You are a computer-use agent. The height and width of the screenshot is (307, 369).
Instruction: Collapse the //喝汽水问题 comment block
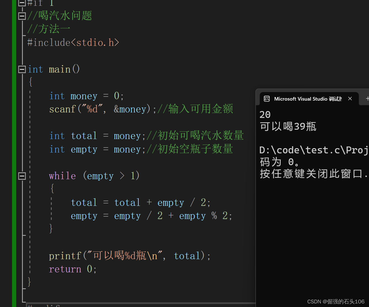pos(22,16)
